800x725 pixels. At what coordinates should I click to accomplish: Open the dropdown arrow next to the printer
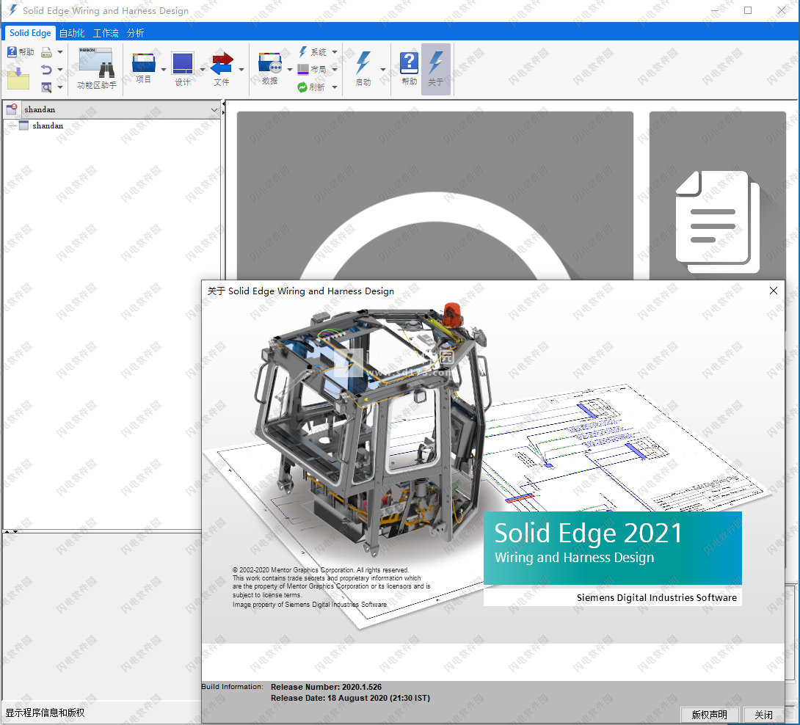point(59,52)
